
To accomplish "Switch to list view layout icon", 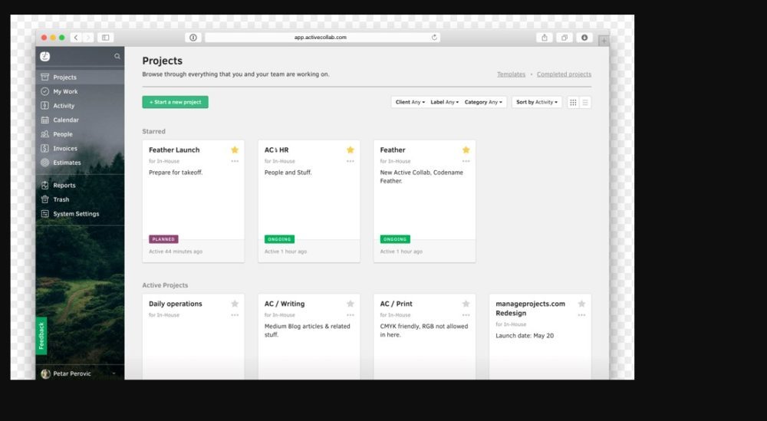I will tap(585, 102).
